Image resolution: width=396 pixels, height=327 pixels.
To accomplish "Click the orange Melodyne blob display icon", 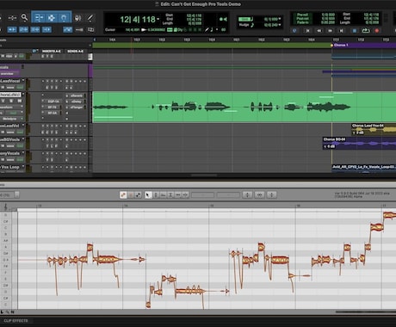I will (x=123, y=195).
